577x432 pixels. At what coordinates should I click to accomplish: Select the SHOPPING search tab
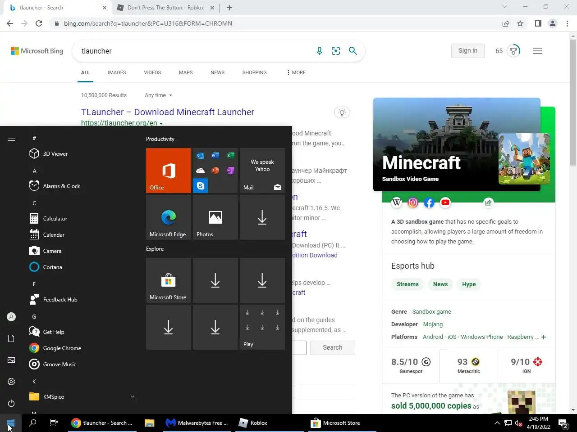(x=254, y=72)
